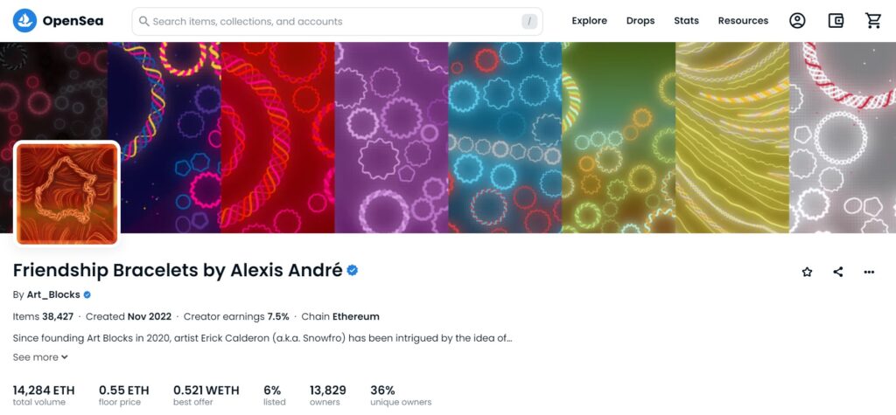Screen dimensions: 896x415
Task: Open the Resources menu
Action: pos(743,21)
